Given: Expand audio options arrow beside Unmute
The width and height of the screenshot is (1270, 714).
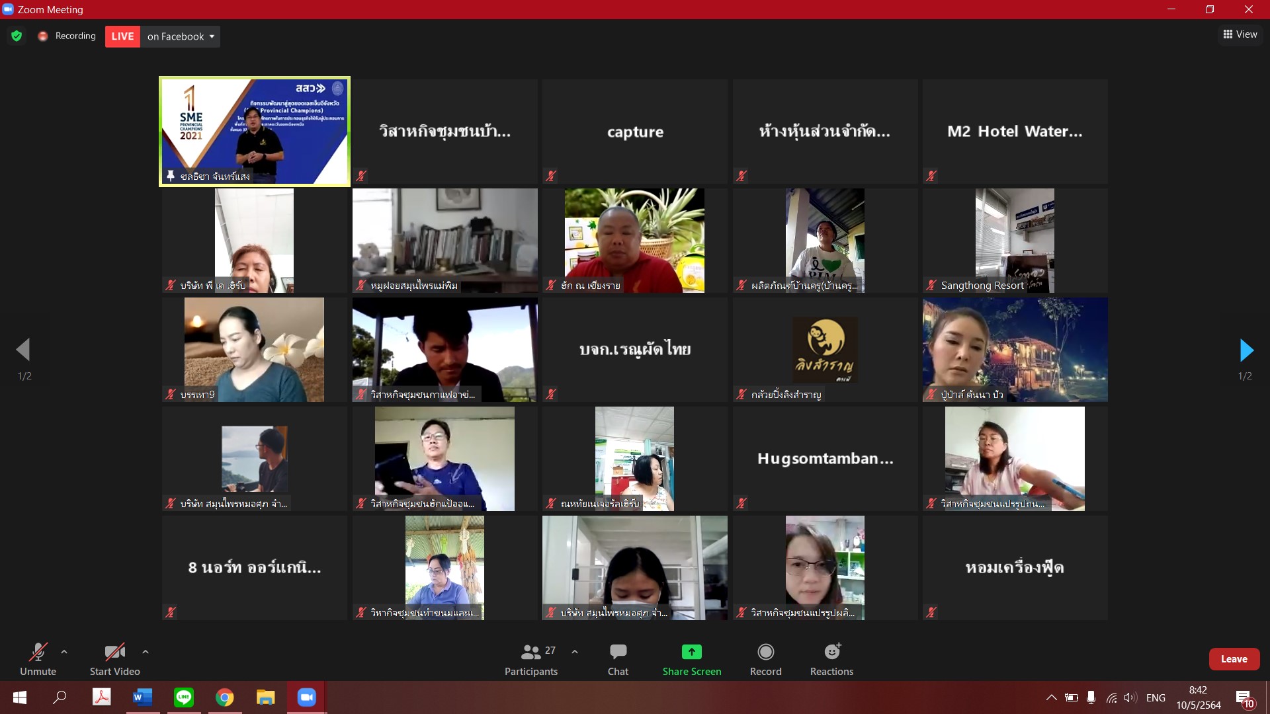Looking at the screenshot, I should [64, 652].
